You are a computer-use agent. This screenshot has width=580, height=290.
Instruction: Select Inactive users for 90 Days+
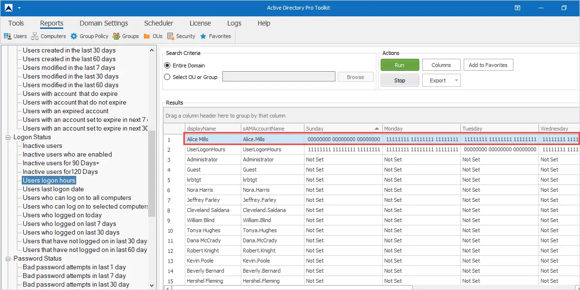pyautogui.click(x=61, y=163)
